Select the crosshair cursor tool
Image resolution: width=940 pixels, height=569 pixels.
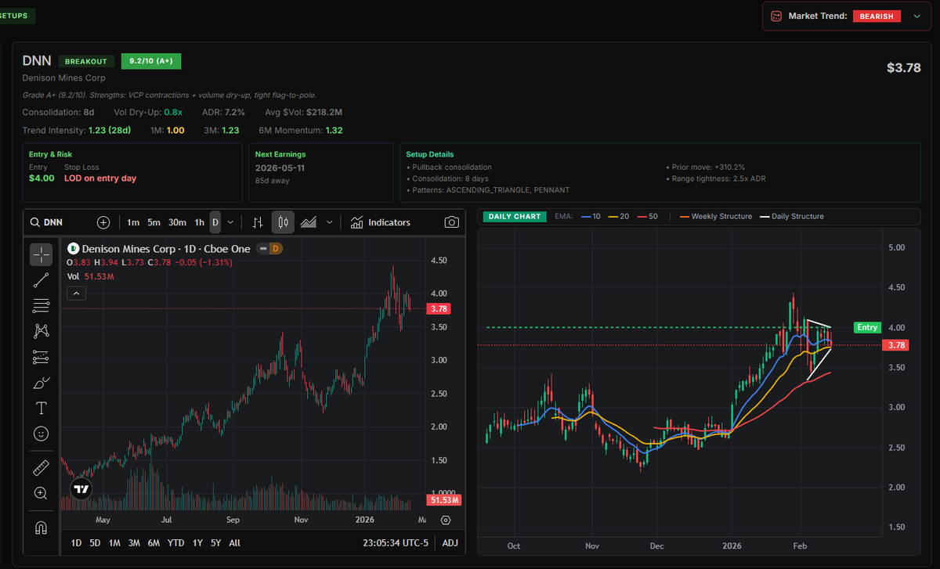[42, 254]
